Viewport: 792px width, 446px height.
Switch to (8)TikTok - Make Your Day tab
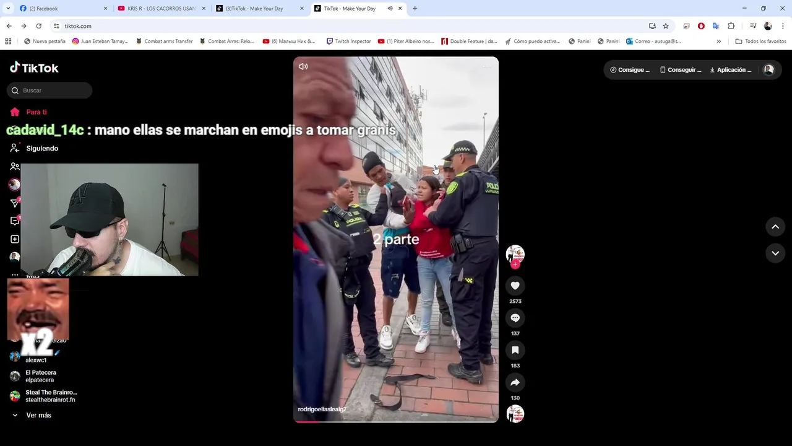coord(260,9)
